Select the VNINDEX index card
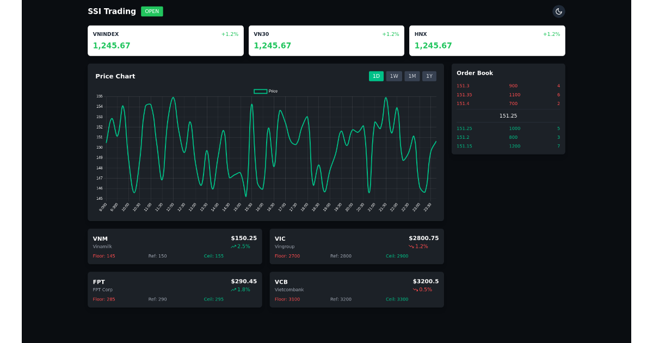The height and width of the screenshot is (343, 653). click(x=165, y=40)
